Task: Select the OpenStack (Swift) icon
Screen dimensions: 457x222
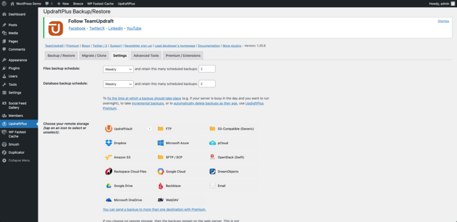Action: pos(213,157)
